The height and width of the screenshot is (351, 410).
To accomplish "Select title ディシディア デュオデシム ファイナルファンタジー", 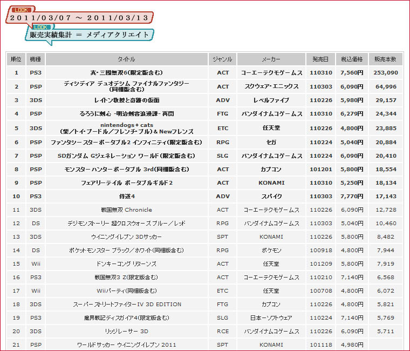I will click(x=127, y=84).
